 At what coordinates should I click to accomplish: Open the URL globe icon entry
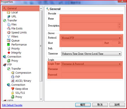pos(9,16)
